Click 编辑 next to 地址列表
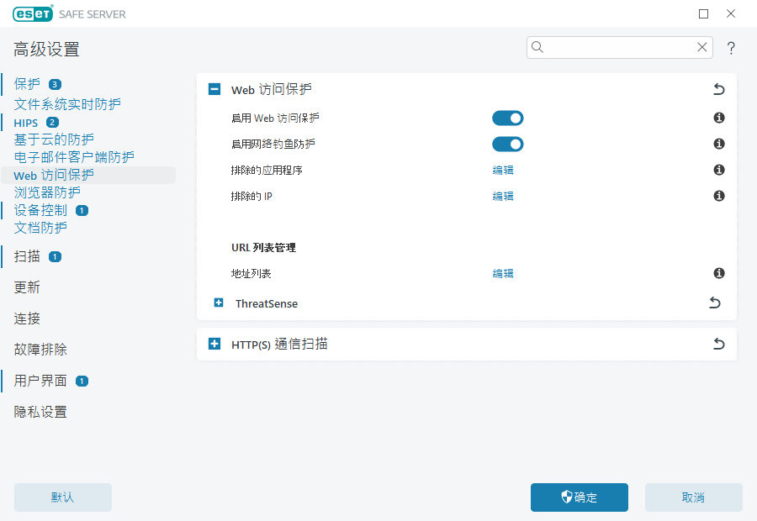The height and width of the screenshot is (521, 757). click(x=503, y=273)
